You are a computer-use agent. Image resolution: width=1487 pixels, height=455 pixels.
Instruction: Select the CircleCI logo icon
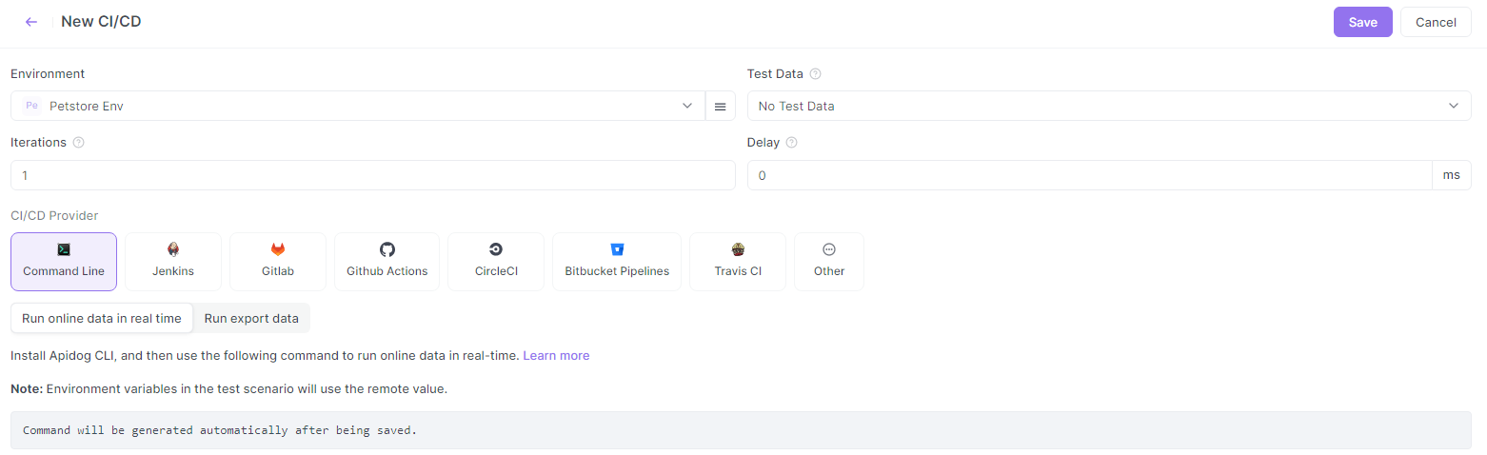pyautogui.click(x=496, y=249)
